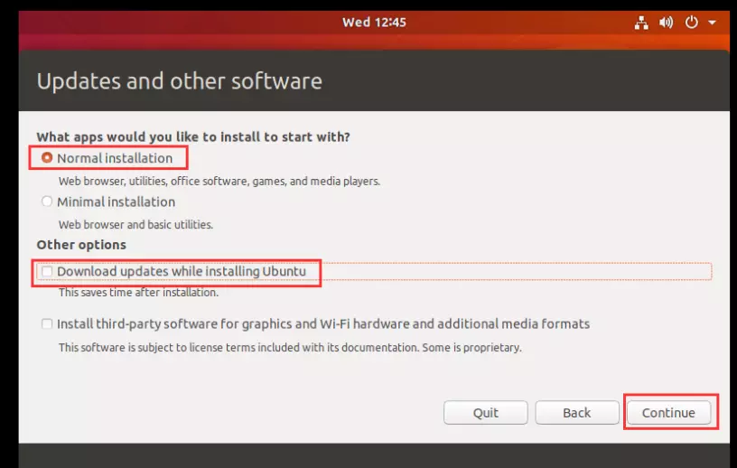Viewport: 737px width, 468px height.
Task: Click the power icon in top bar
Action: pos(692,22)
